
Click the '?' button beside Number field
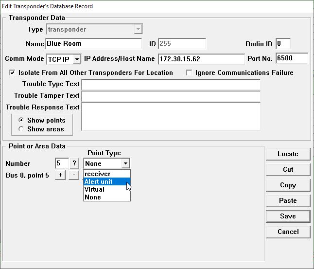pyautogui.click(x=75, y=163)
